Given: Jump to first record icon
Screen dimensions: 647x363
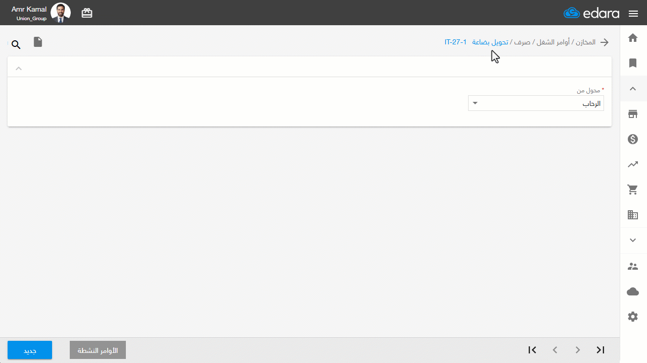Looking at the screenshot, I should click(532, 350).
